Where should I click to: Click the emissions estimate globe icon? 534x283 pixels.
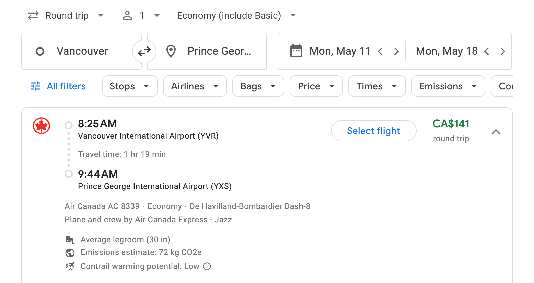(70, 252)
